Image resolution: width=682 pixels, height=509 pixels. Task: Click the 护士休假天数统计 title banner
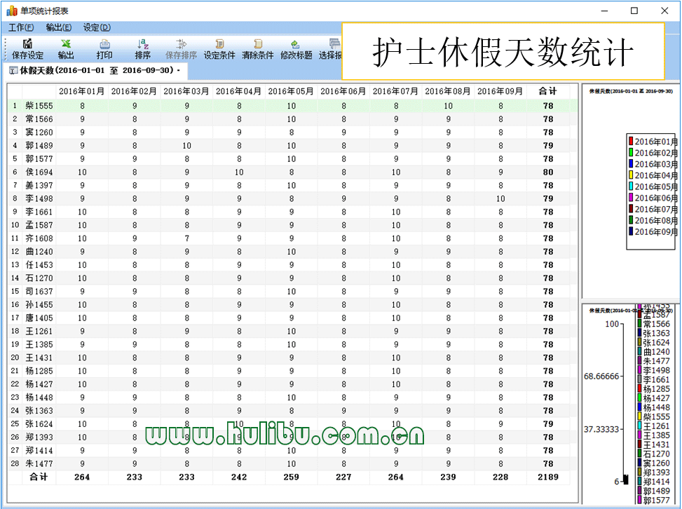click(x=503, y=51)
